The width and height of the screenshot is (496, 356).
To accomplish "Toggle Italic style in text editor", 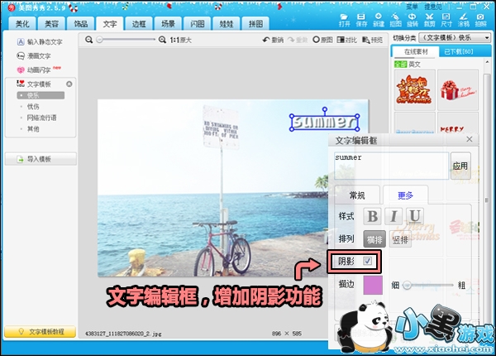I will tap(394, 216).
